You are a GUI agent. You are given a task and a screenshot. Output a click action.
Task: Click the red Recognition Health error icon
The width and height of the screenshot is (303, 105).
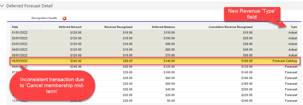[x=64, y=18]
